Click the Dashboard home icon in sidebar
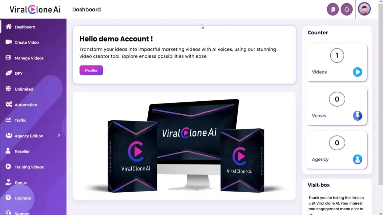Image resolution: width=383 pixels, height=215 pixels. click(8, 27)
